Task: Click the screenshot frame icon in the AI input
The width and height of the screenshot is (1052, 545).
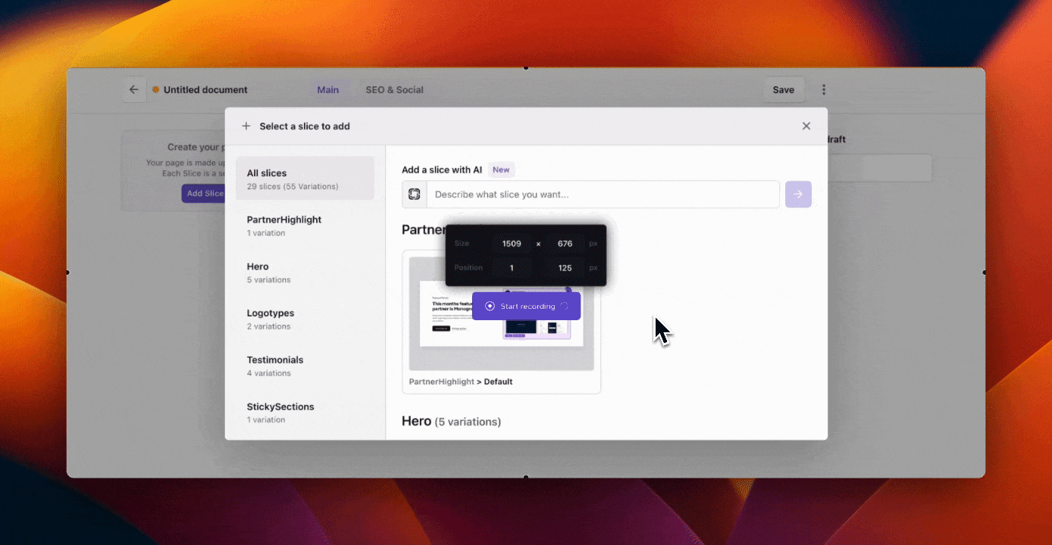Action: 415,194
